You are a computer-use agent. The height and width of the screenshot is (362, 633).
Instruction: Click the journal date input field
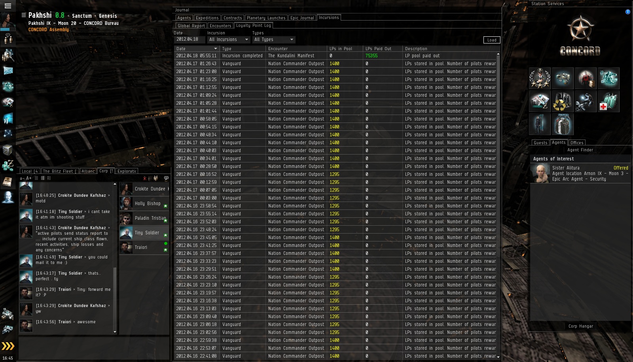click(190, 40)
